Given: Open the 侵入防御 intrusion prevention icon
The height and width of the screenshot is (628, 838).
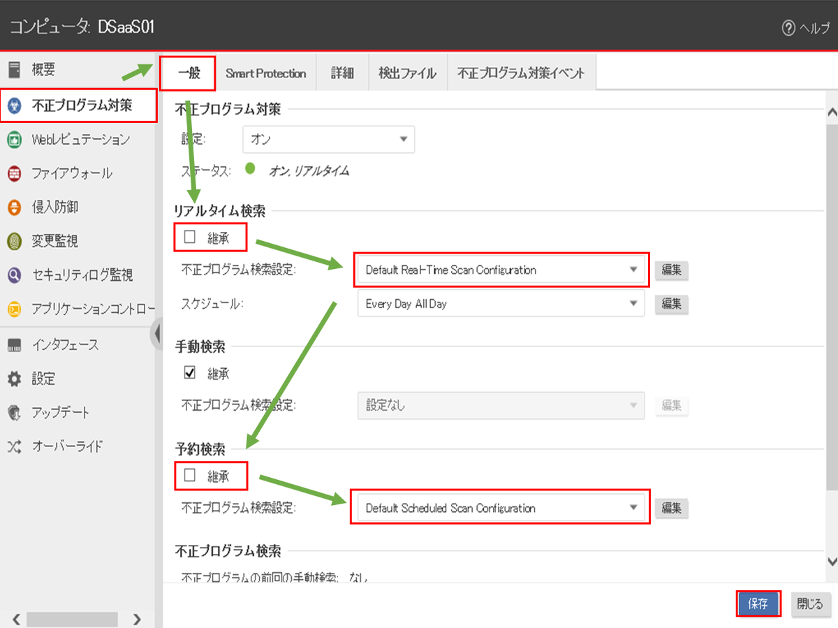Looking at the screenshot, I should click(14, 207).
